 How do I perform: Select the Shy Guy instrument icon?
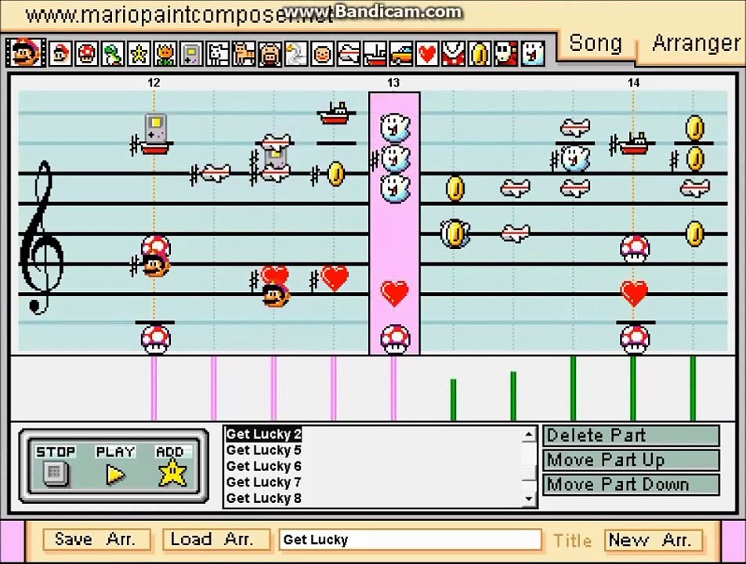pos(505,53)
